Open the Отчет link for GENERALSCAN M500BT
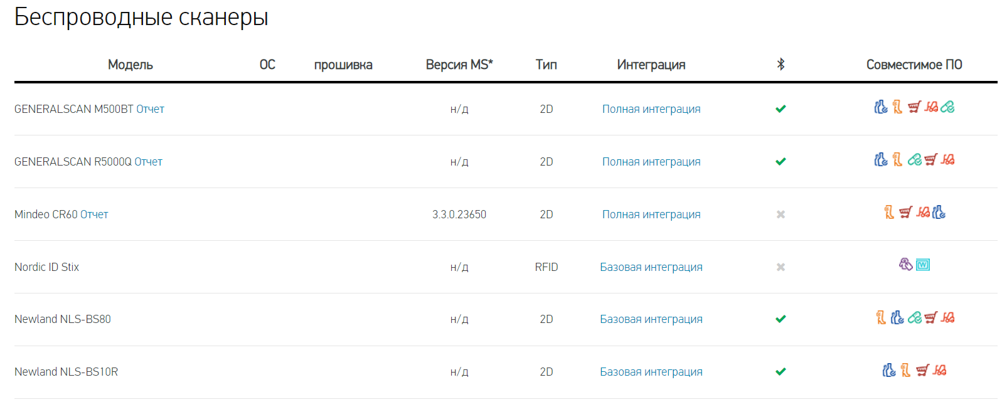 click(x=151, y=109)
